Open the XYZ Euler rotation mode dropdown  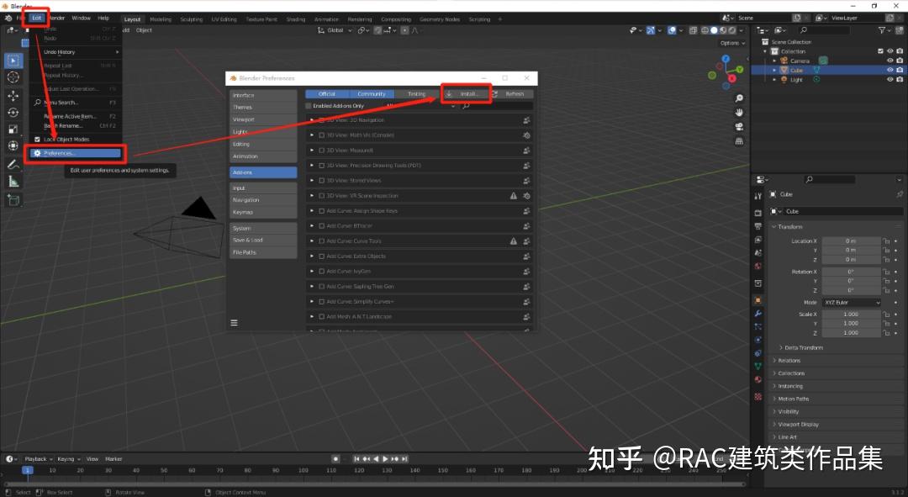click(852, 303)
